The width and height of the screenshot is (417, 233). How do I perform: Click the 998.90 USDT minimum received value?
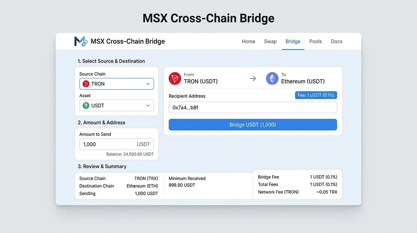[182, 185]
